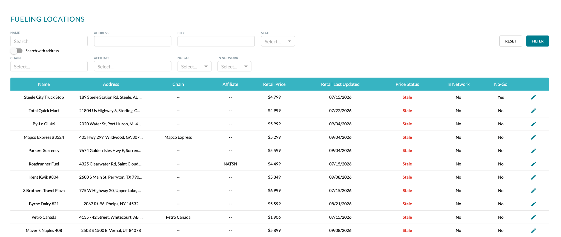Click the Yes No-Go value

coord(501,97)
